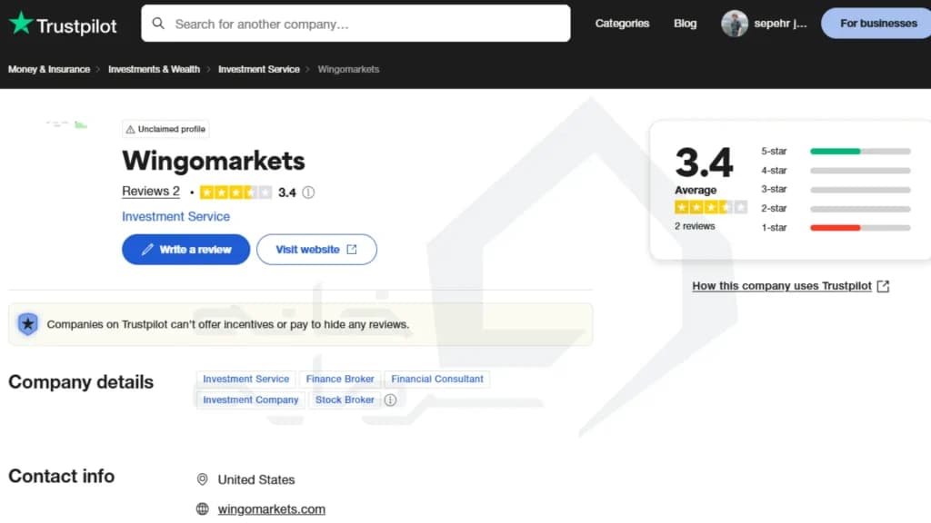Click the globe icon next to the website
This screenshot has width=931, height=523.
203,508
